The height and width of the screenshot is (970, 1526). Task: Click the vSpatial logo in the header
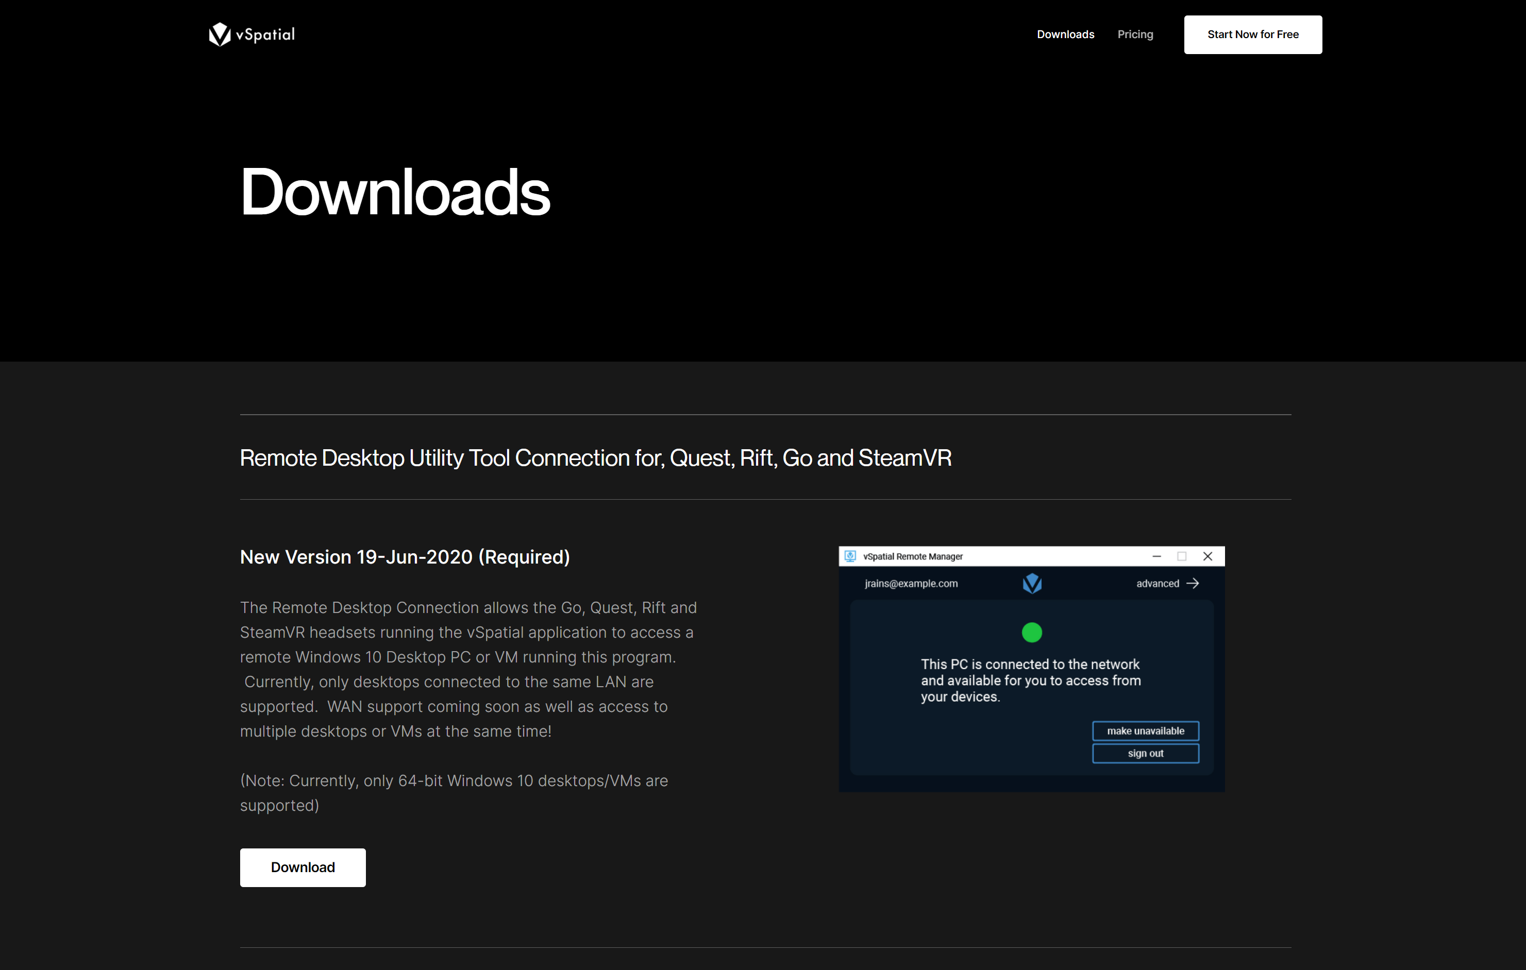pos(251,34)
